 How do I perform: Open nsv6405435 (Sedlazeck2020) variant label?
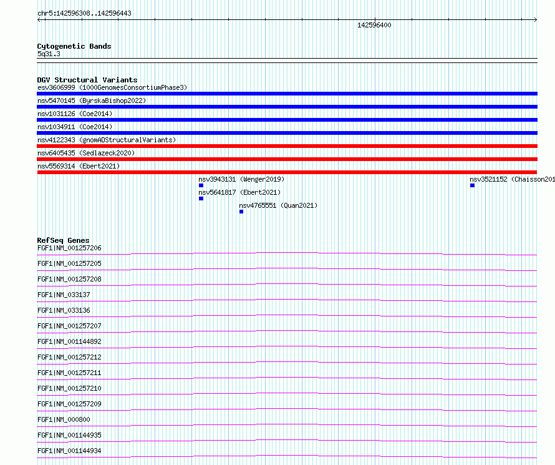click(86, 153)
